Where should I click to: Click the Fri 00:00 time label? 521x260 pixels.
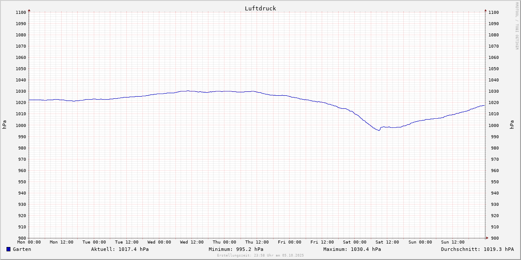[290, 242]
